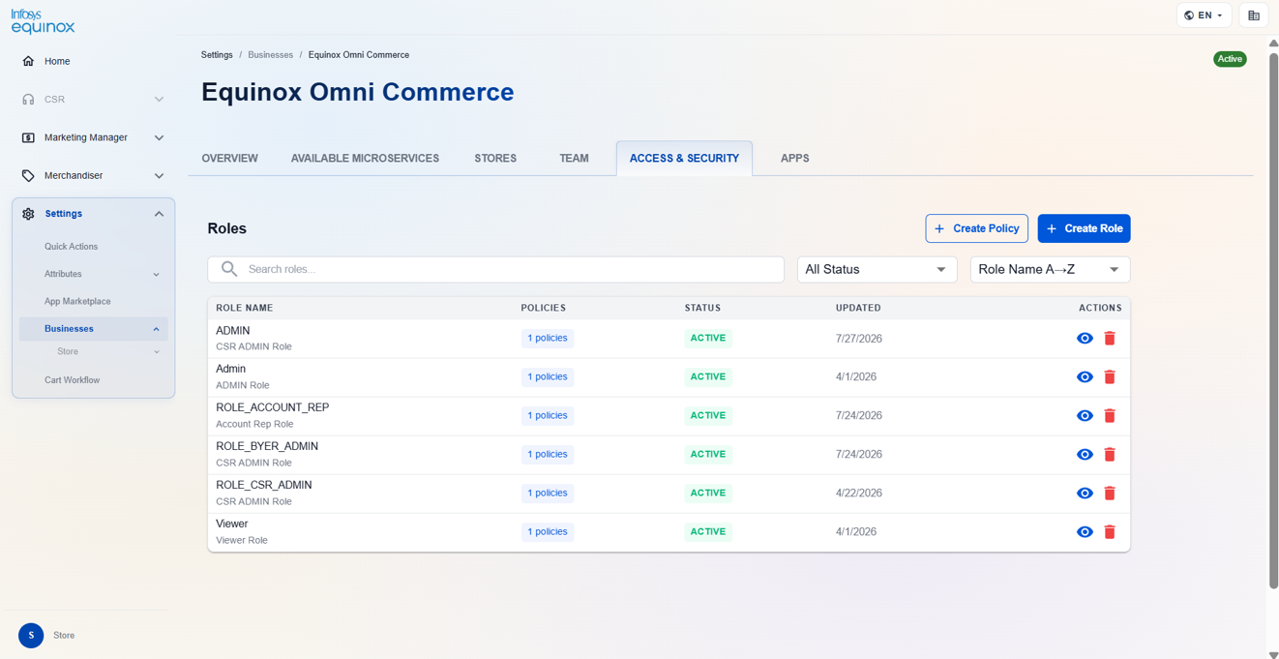Image resolution: width=1279 pixels, height=659 pixels.
Task: Switch to the Stores tab
Action: point(495,159)
